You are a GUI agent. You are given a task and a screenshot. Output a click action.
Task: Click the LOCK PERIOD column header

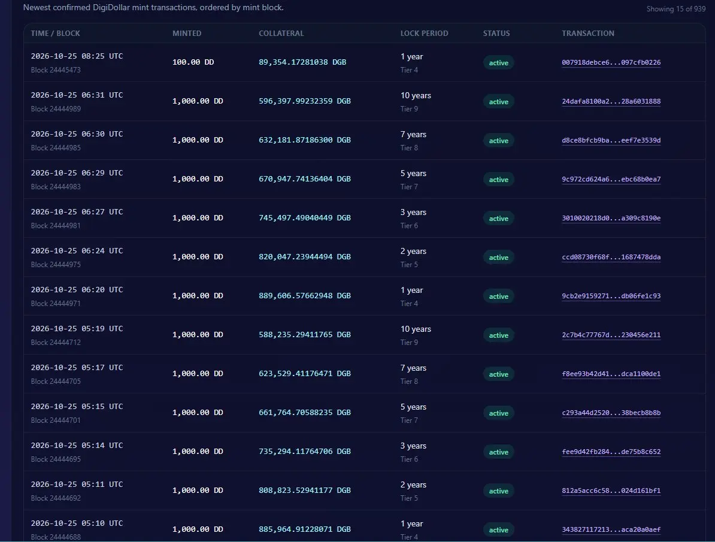(x=424, y=34)
